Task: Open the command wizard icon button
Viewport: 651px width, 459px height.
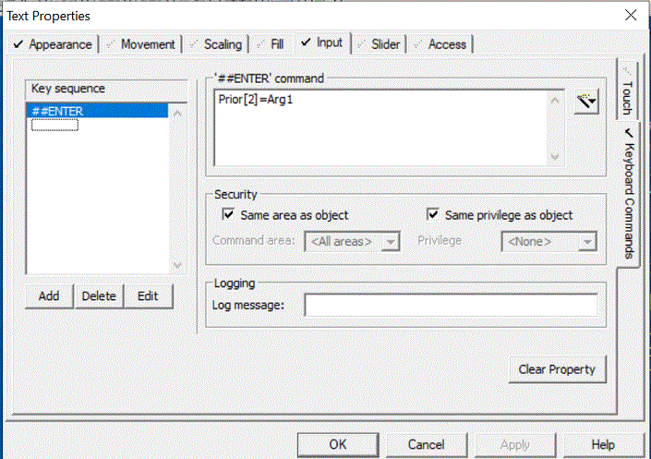Action: pos(585,102)
